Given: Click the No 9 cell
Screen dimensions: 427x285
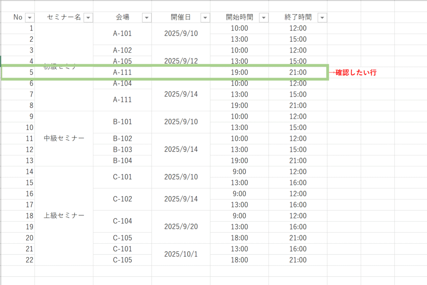Looking at the screenshot, I should pyautogui.click(x=18, y=117).
